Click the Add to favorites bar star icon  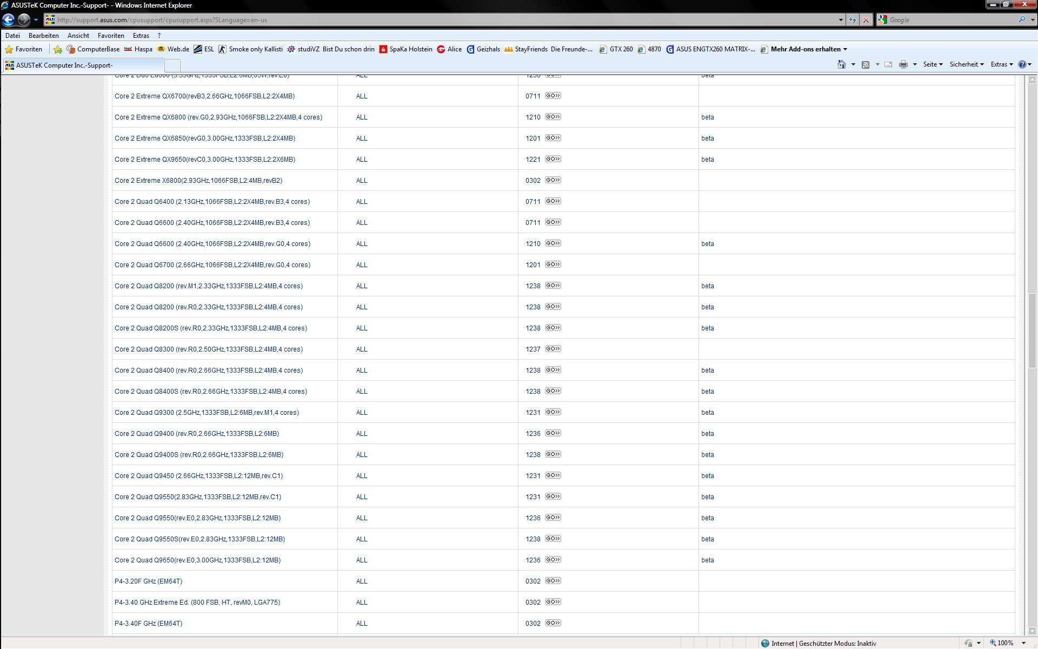pos(58,49)
